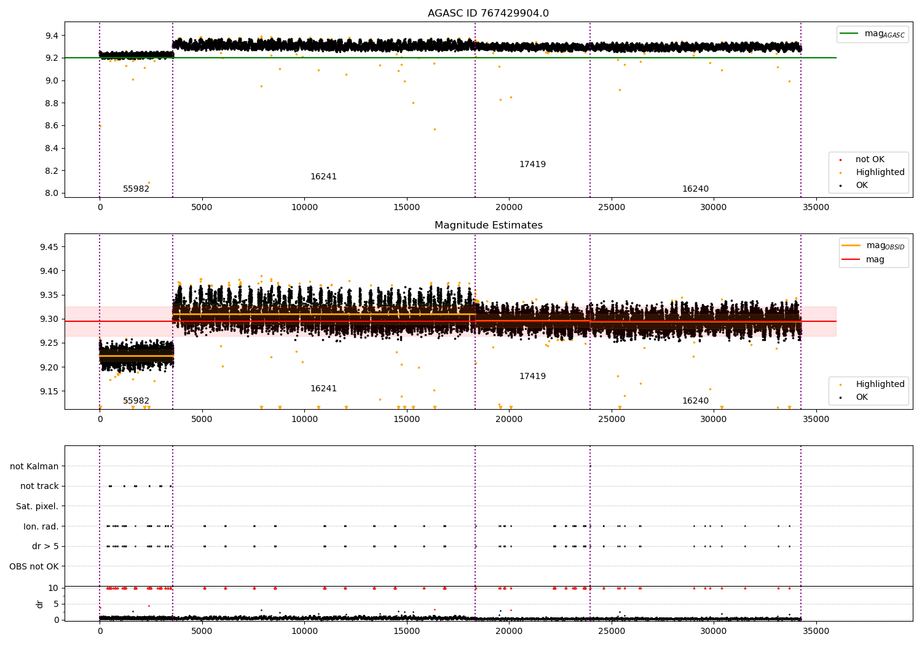Select the red 'mag' legend line in middle plot
922x645 pixels.
[x=851, y=260]
